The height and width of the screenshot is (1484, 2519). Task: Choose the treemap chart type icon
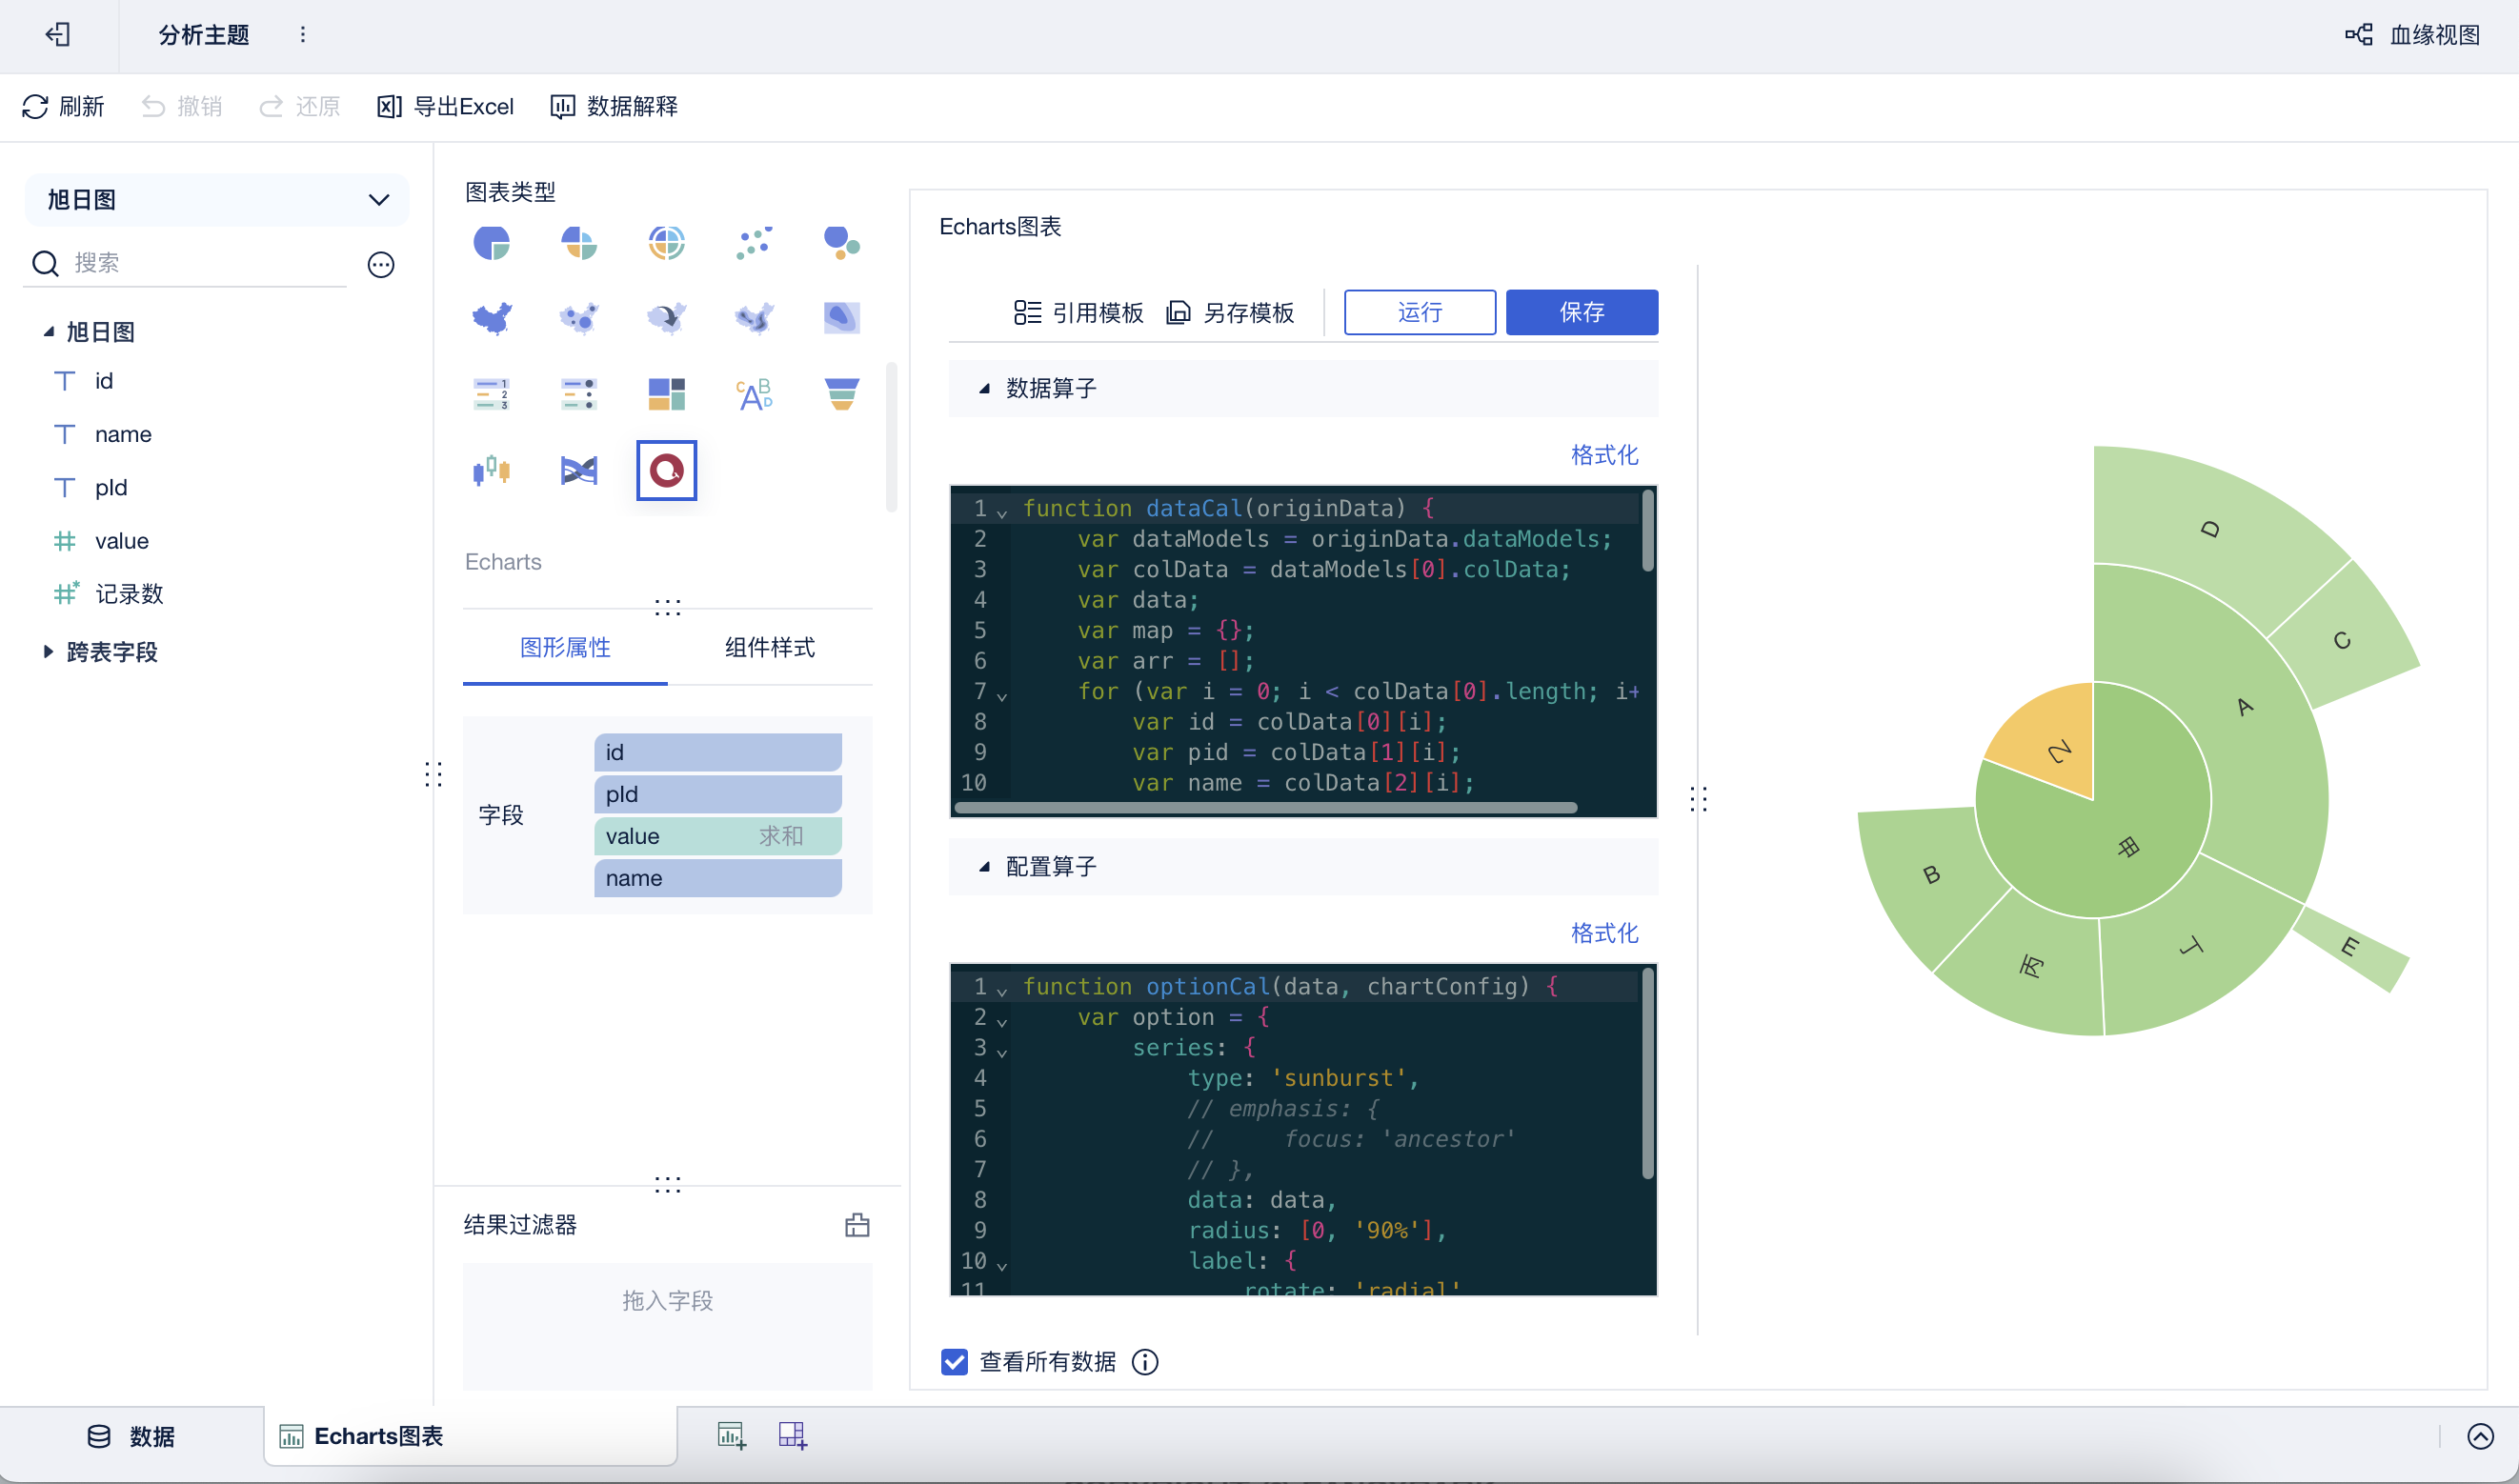666,394
